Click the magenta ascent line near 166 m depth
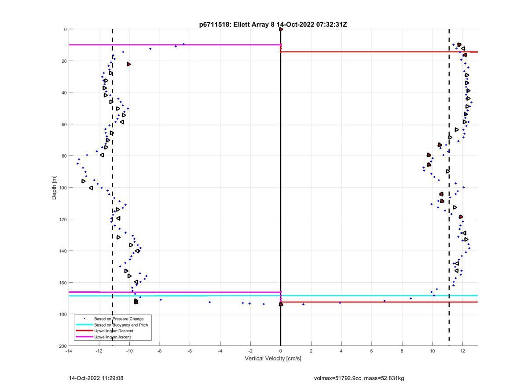The image size is (528, 389). [x=175, y=292]
